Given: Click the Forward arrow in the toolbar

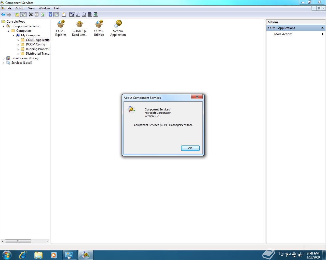Looking at the screenshot, I should click(x=9, y=14).
